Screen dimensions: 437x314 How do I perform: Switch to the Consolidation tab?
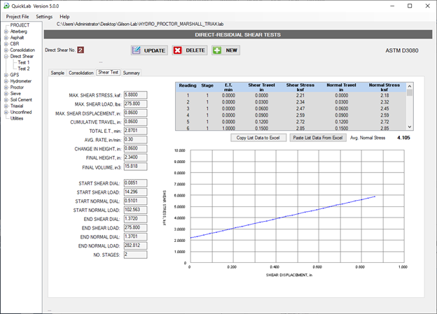(x=81, y=73)
